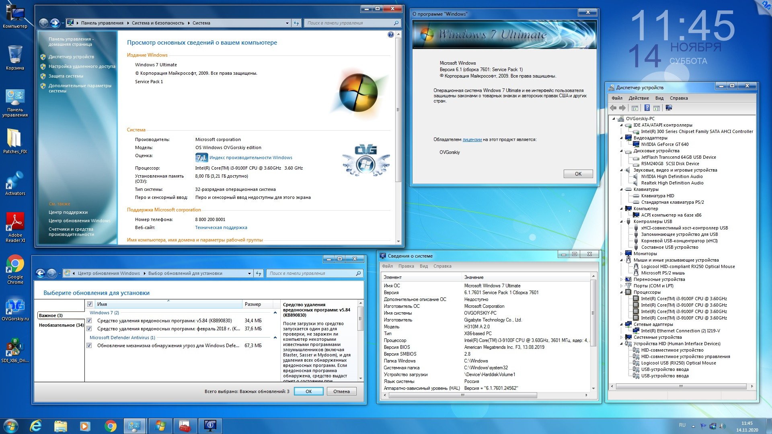The image size is (772, 434).
Task: Click the Back arrow in Device Manager toolbar
Action: pos(613,108)
